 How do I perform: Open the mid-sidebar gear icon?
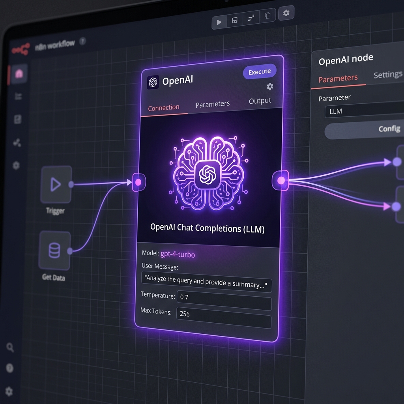click(x=16, y=165)
